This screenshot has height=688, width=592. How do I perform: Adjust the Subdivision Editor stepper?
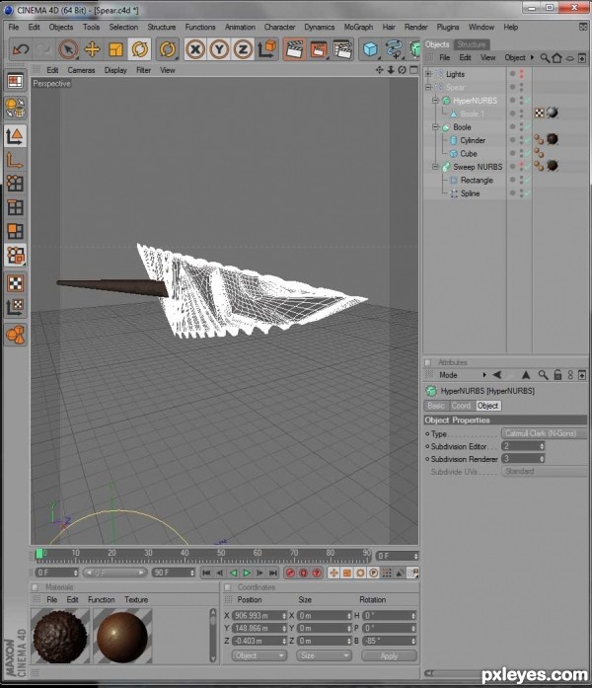tap(542, 446)
